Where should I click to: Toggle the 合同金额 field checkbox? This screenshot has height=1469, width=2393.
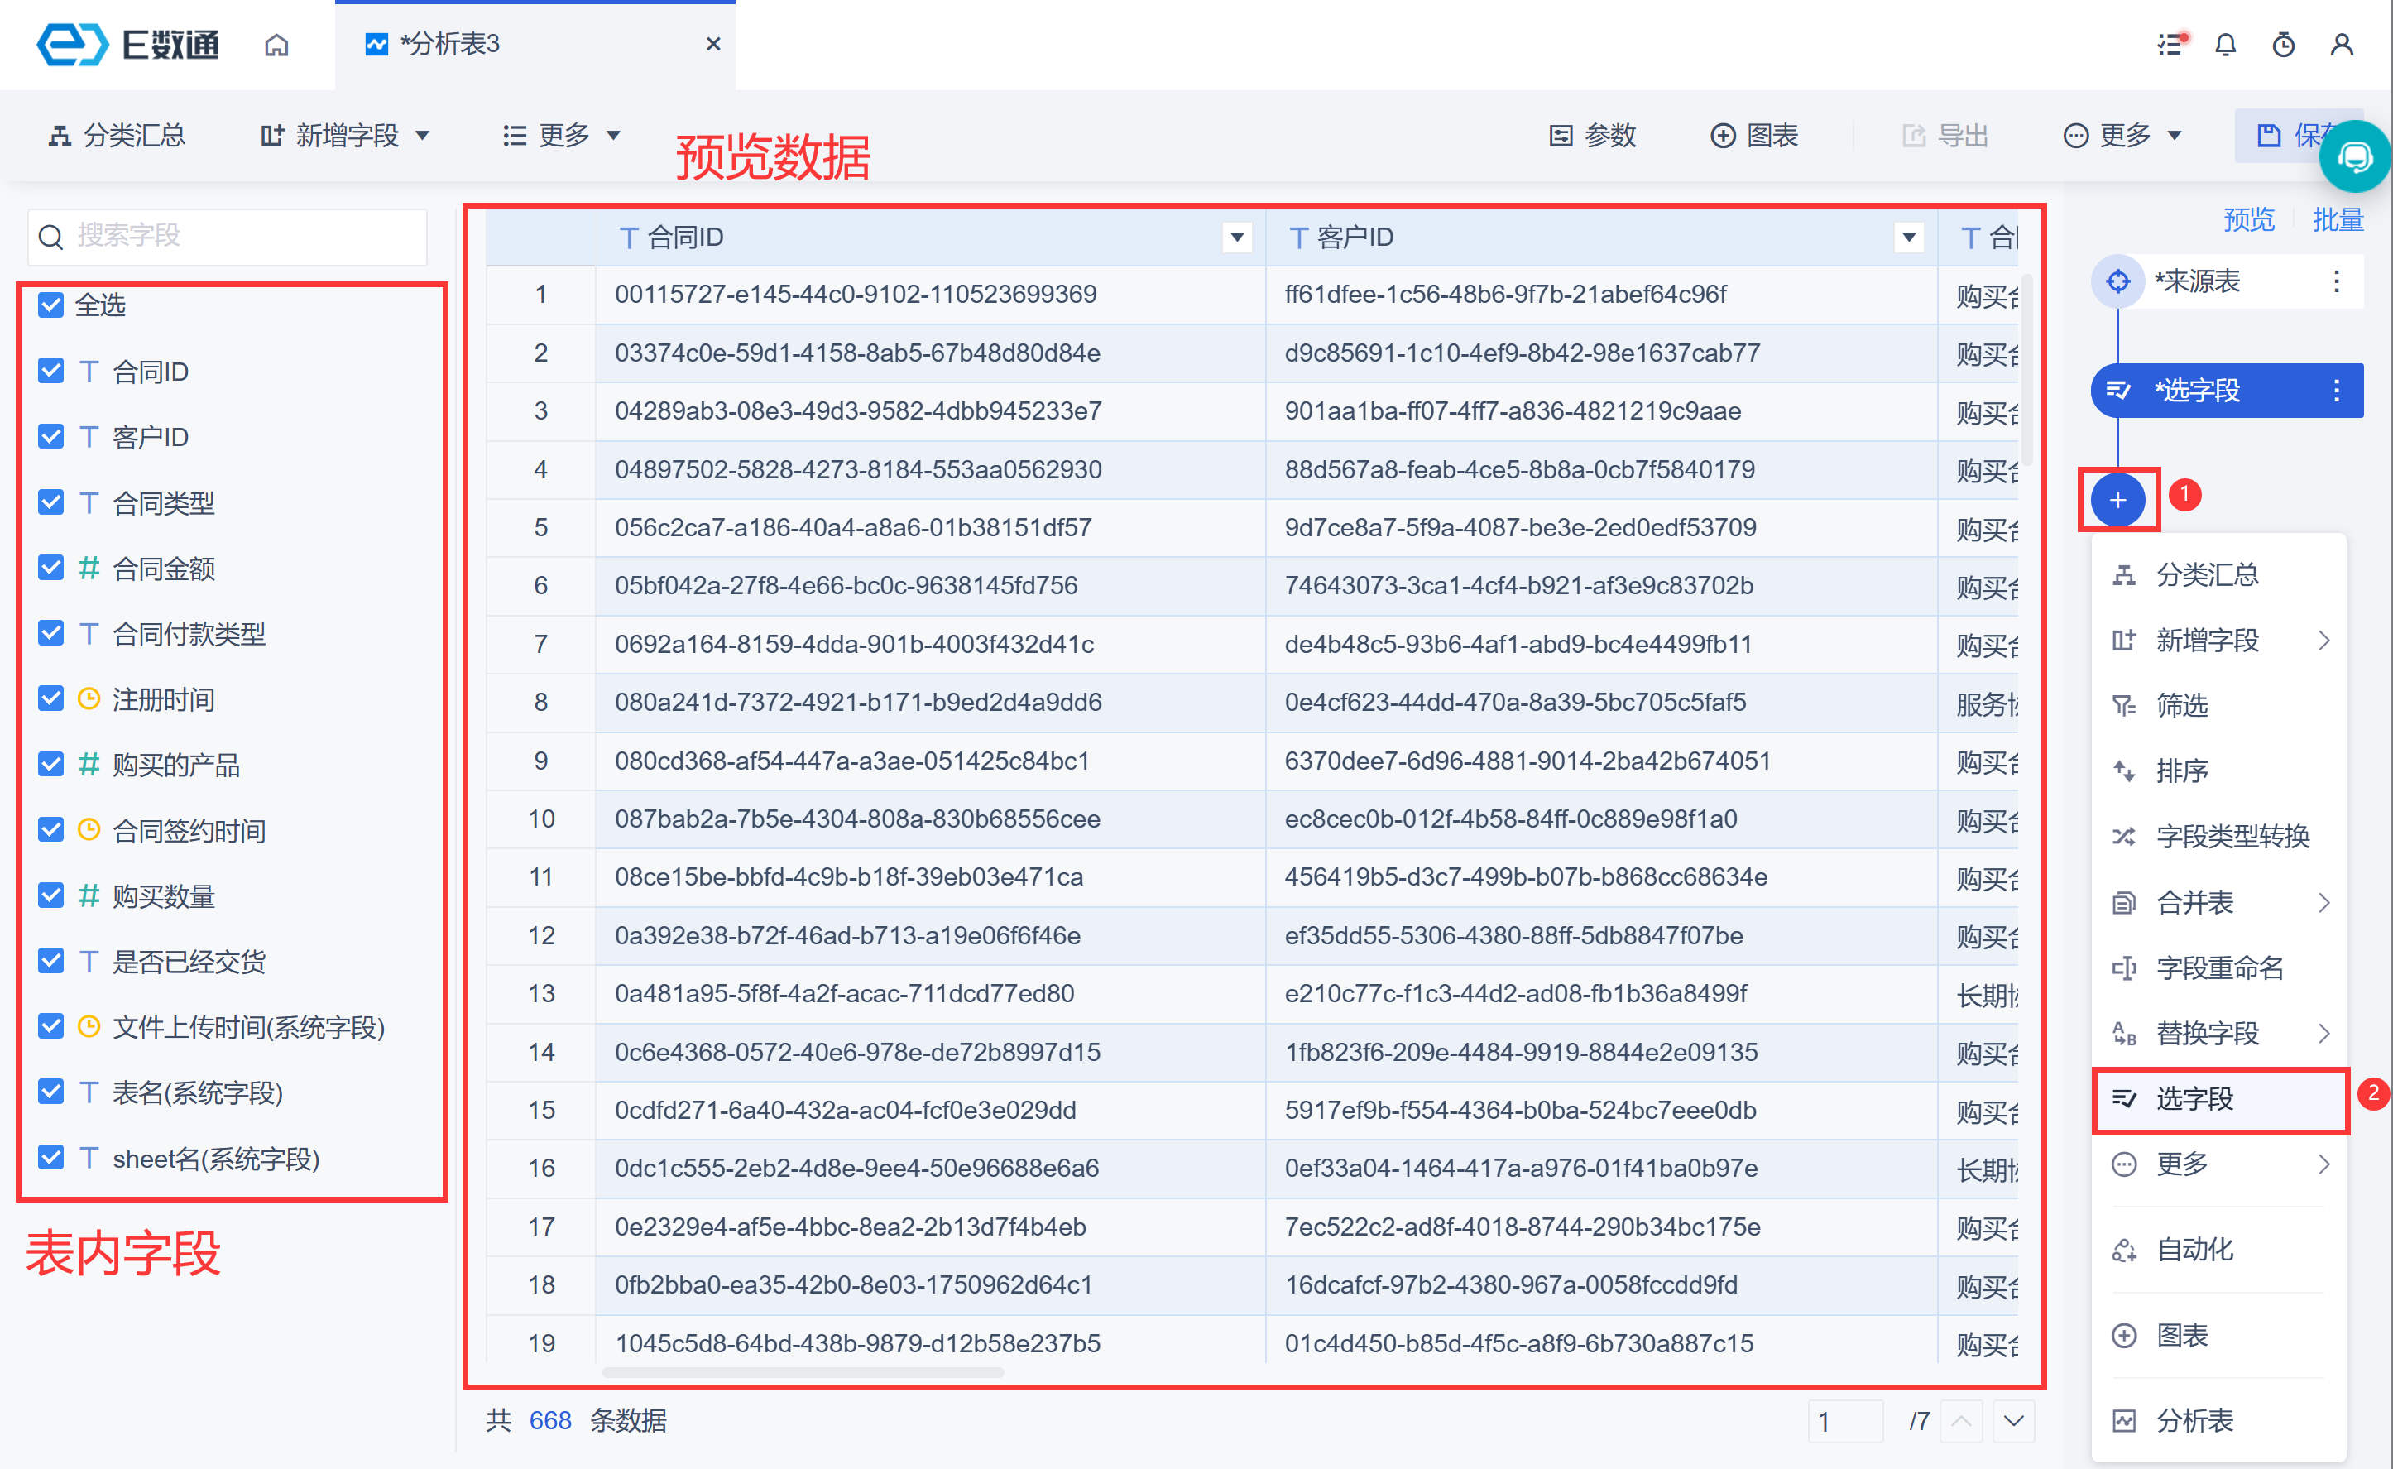tap(50, 568)
